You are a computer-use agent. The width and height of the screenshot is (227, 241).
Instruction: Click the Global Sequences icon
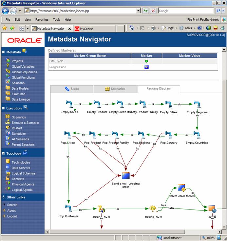tap(8, 71)
